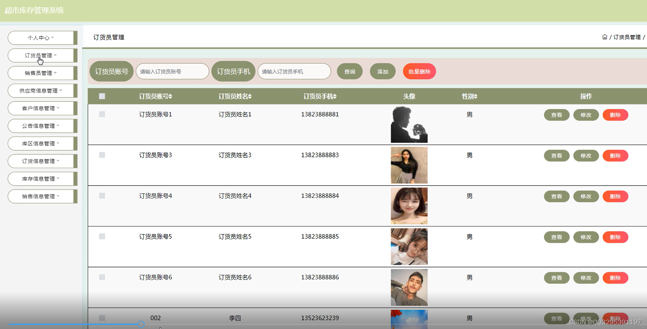Image resolution: width=647 pixels, height=329 pixels.
Task: Check the row for 订货员账号1
Action: [102, 114]
